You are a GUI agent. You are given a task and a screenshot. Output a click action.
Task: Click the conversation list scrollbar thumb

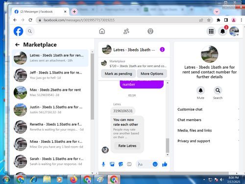92,86
